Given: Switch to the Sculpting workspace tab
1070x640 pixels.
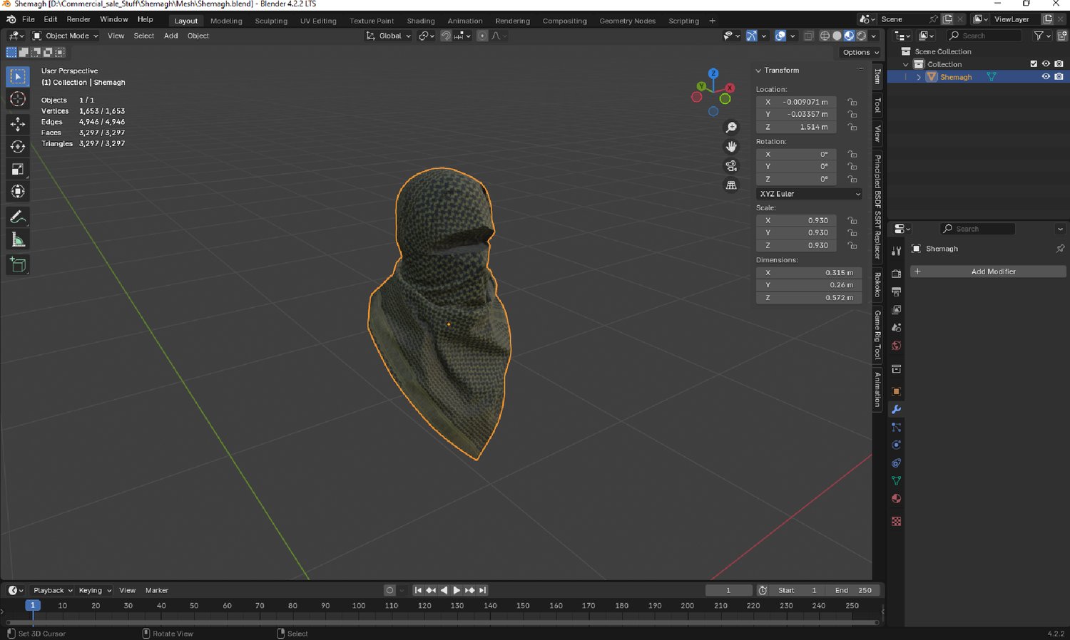Looking at the screenshot, I should pyautogui.click(x=271, y=21).
